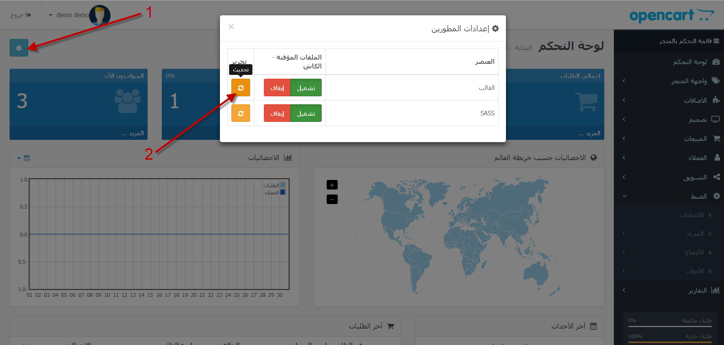The image size is (724, 345).
Task: Close the developer settings dialog
Action: [231, 27]
